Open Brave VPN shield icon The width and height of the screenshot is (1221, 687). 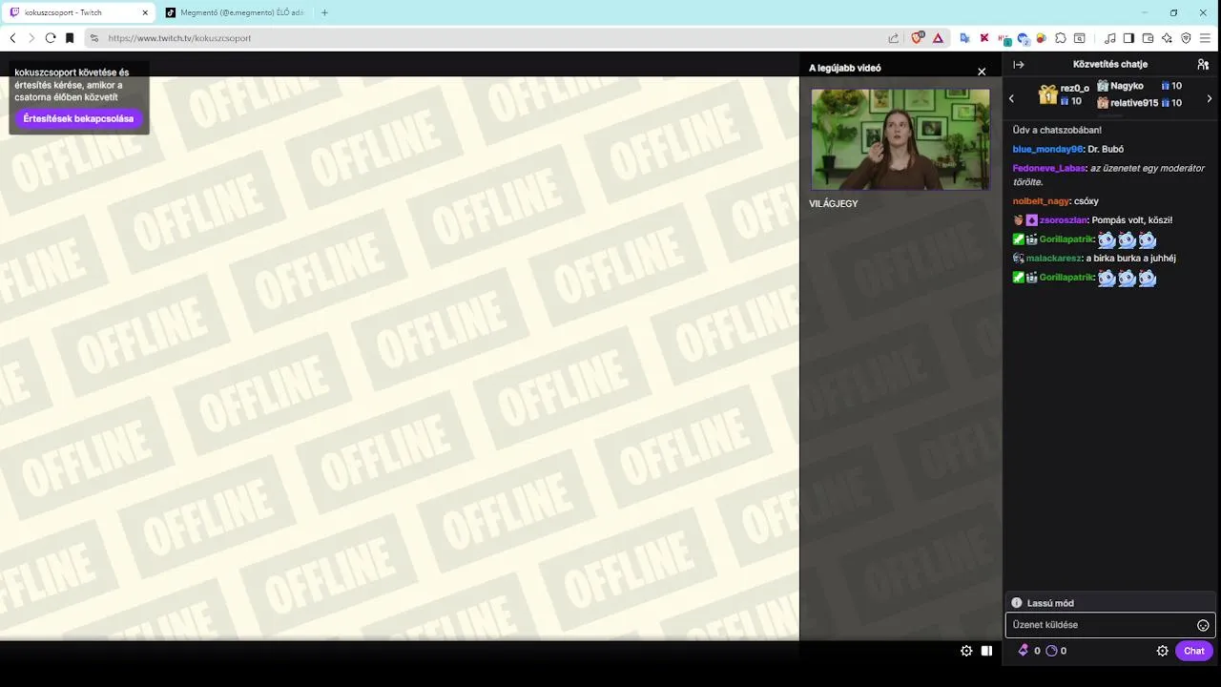(x=1186, y=38)
